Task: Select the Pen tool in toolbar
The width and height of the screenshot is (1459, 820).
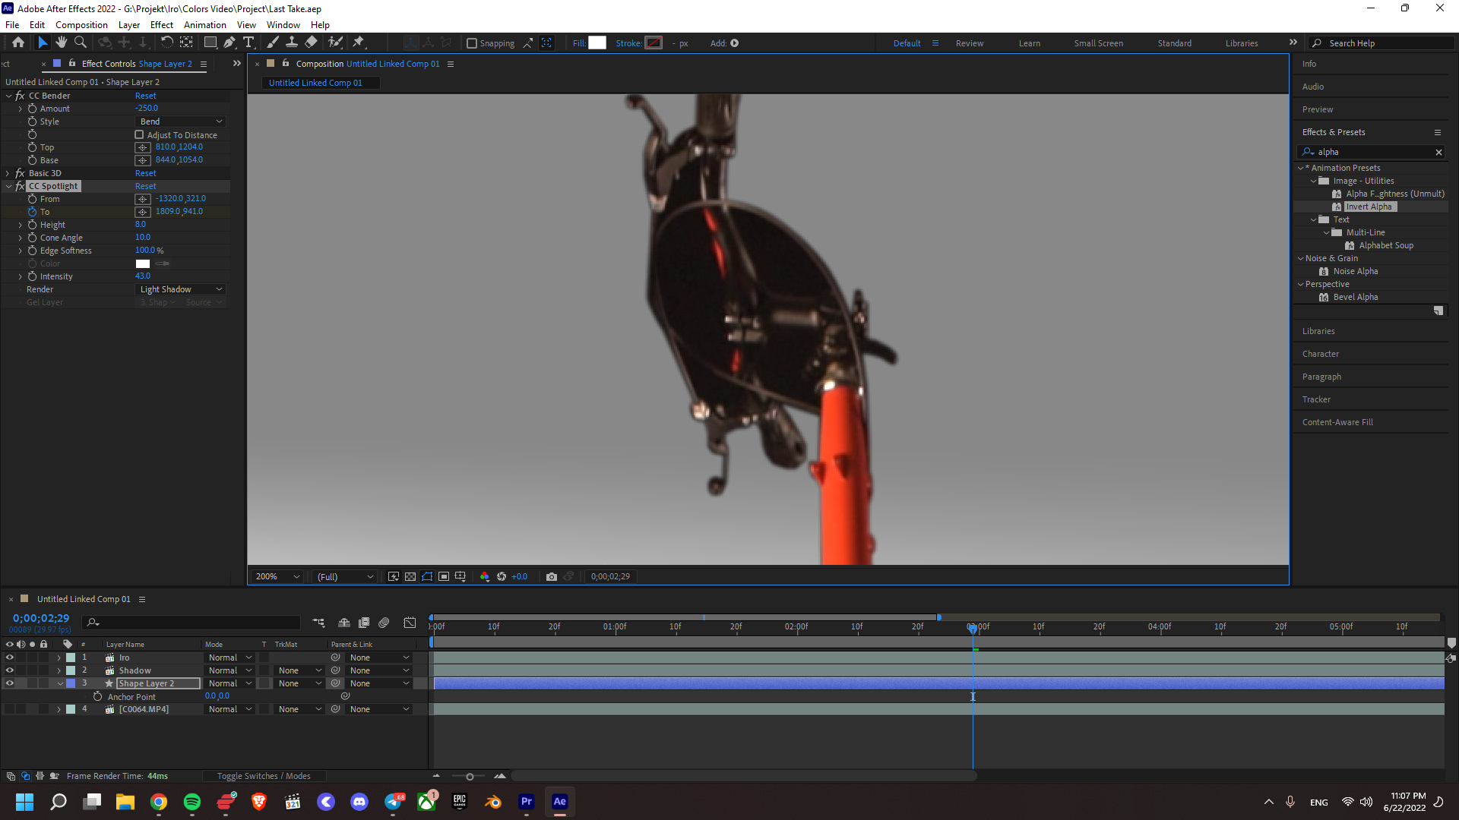Action: click(229, 43)
